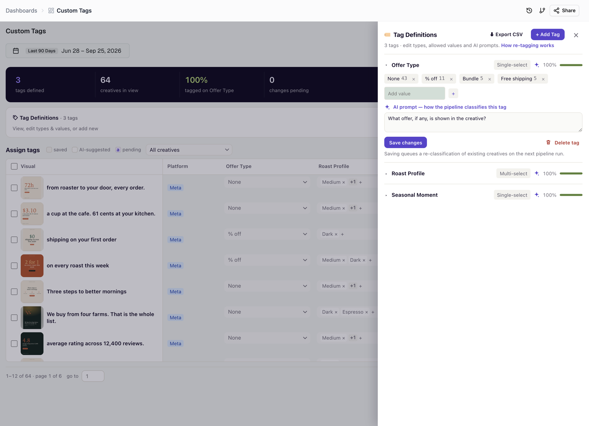
Task: Select the 'from roaster to your door' row checkbox
Action: pyautogui.click(x=14, y=188)
